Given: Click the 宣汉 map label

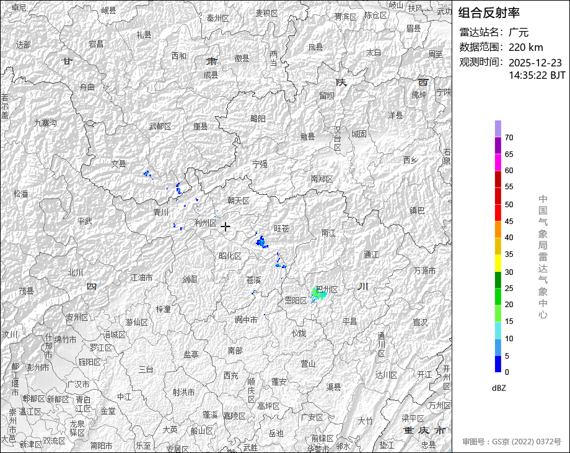Looking at the screenshot, I should pyautogui.click(x=420, y=322).
